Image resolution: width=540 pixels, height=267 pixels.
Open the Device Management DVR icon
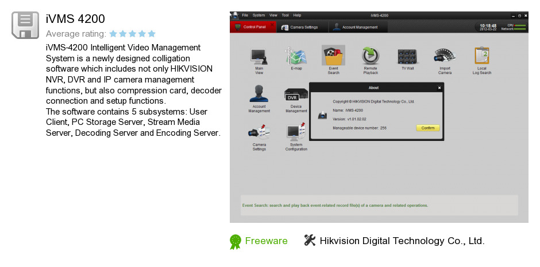pyautogui.click(x=296, y=95)
